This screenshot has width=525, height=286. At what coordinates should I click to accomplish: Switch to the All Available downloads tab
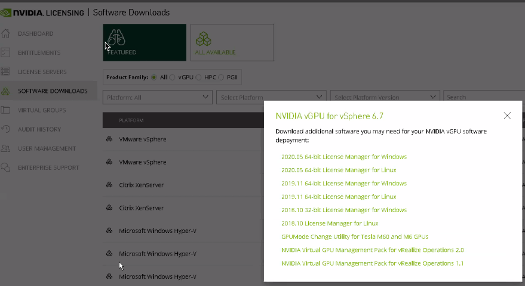232,42
